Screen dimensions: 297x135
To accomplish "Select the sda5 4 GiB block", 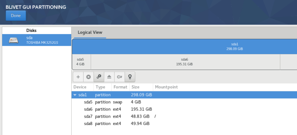I will 81,62.
